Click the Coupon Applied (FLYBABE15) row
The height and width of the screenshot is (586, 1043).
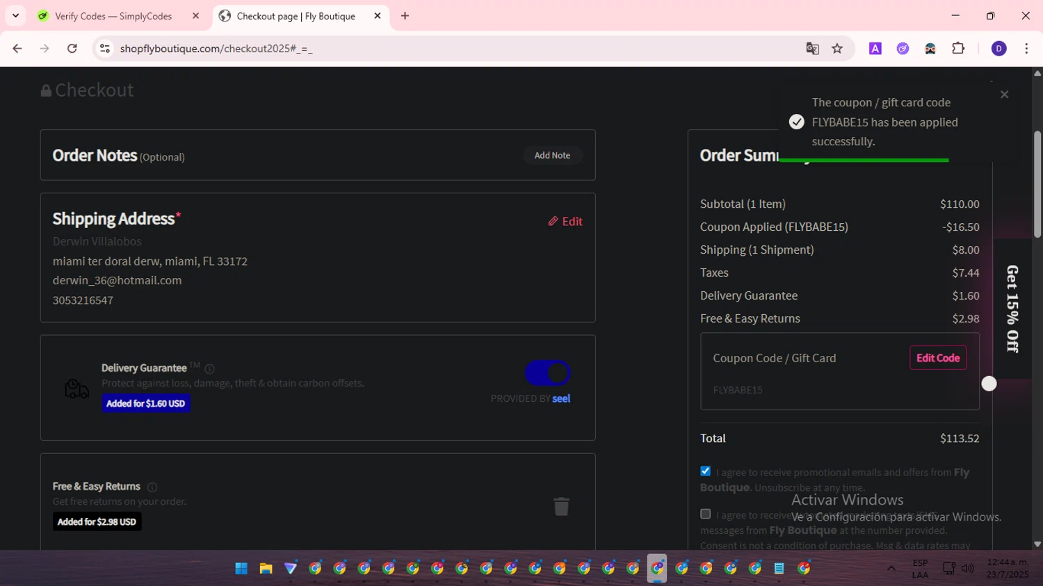[x=840, y=227]
